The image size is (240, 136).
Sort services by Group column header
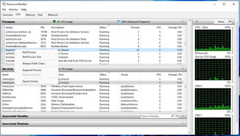124,75
